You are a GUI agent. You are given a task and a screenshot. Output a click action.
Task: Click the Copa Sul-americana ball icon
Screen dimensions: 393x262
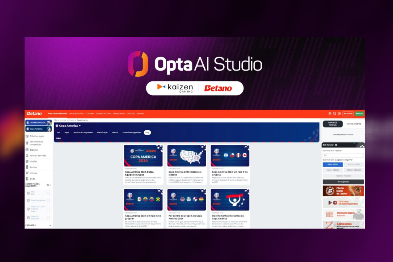(28, 217)
